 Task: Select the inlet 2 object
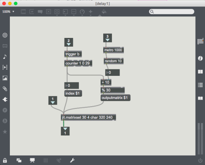(69, 42)
